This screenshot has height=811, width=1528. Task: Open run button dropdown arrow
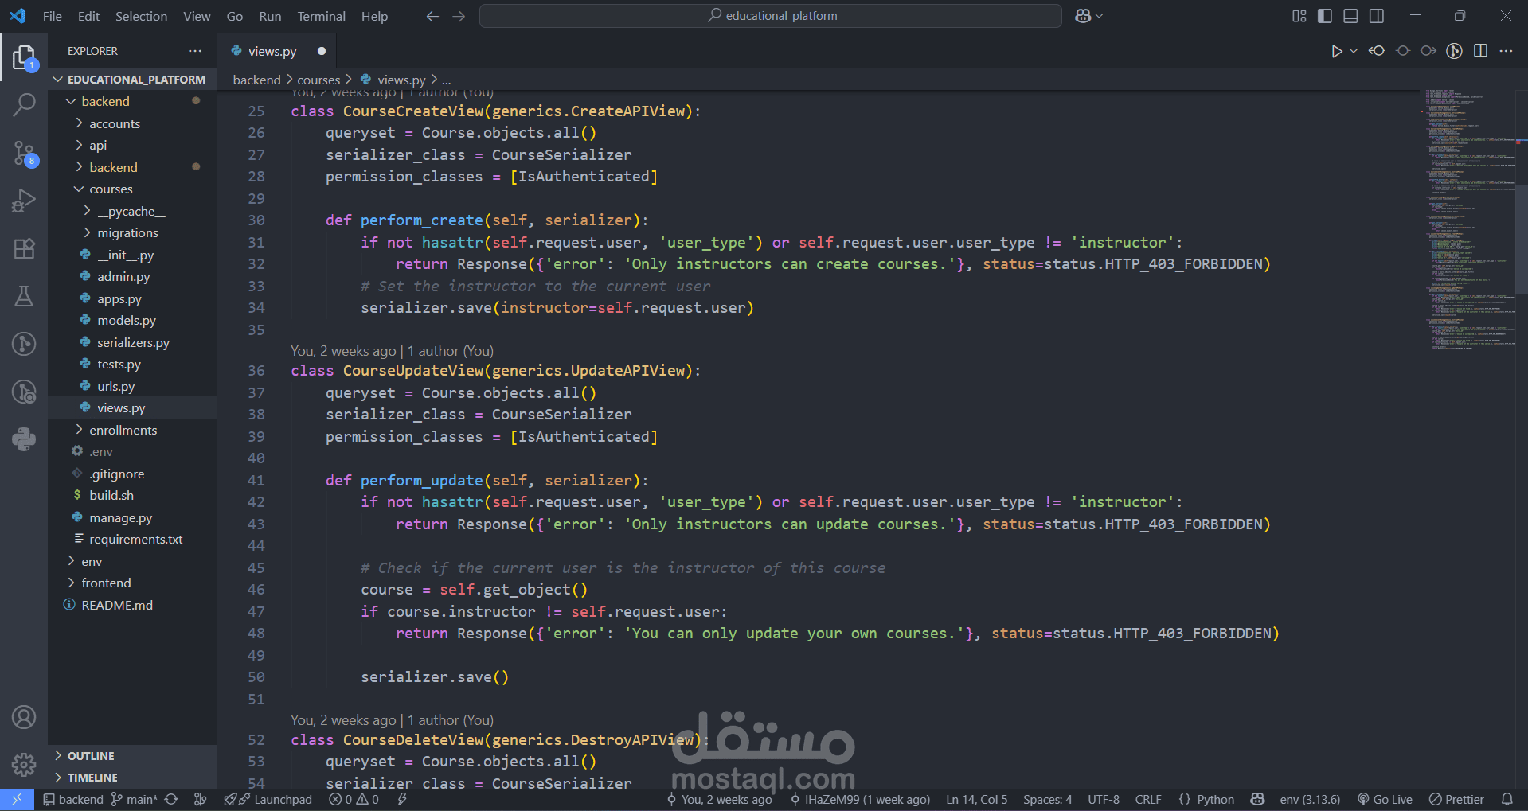coord(1353,51)
